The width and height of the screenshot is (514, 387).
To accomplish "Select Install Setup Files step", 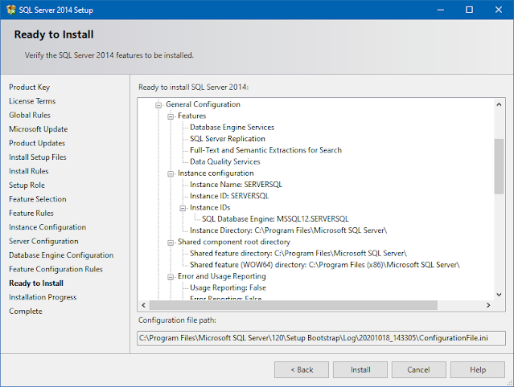I will 37,157.
